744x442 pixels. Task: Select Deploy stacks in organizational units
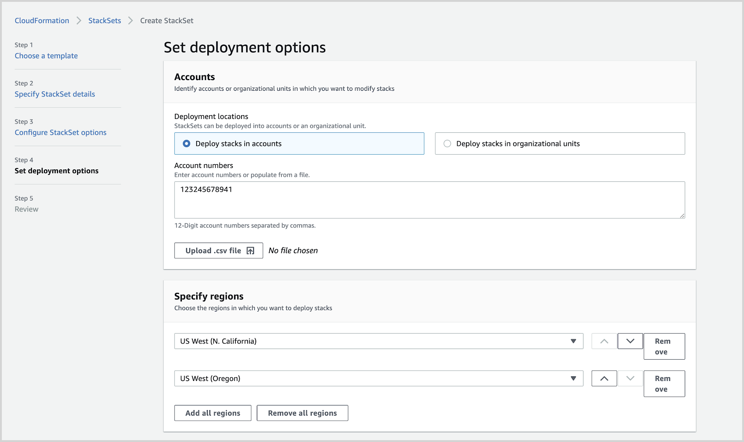447,144
